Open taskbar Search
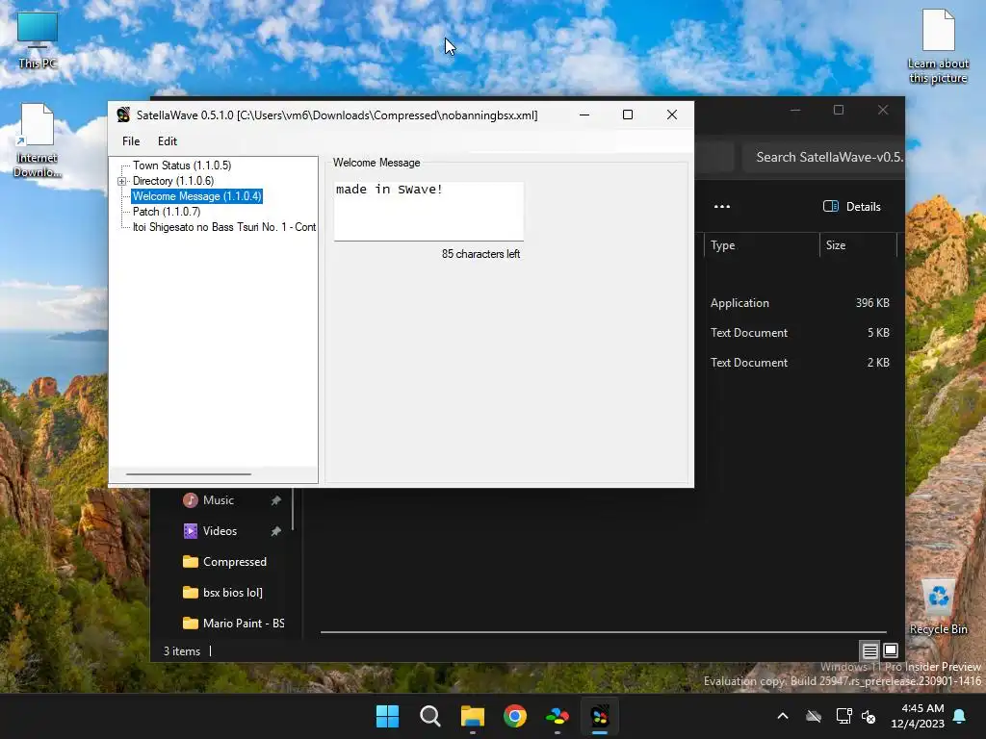This screenshot has height=739, width=986. click(430, 716)
